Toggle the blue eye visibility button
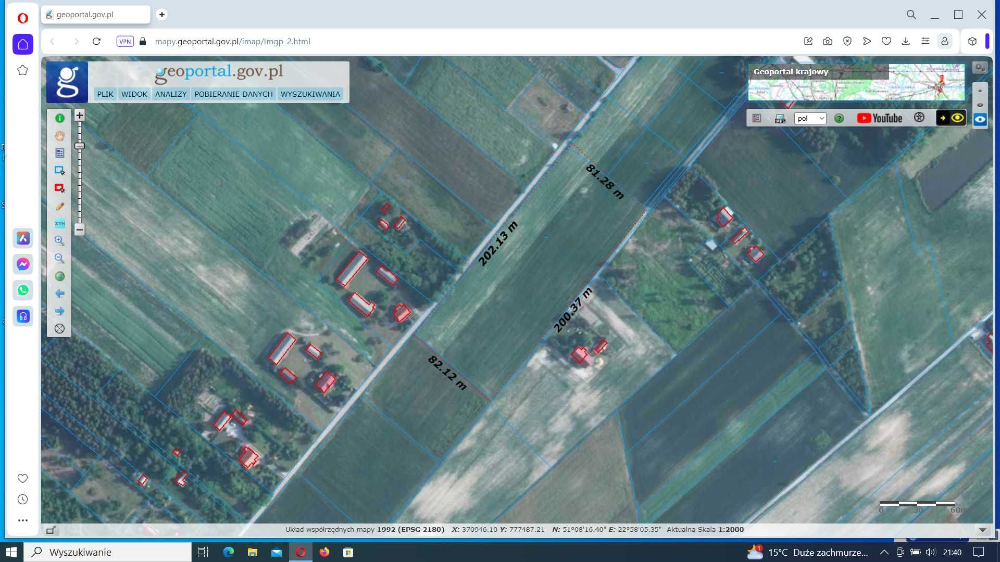The height and width of the screenshot is (562, 1000). tap(980, 119)
